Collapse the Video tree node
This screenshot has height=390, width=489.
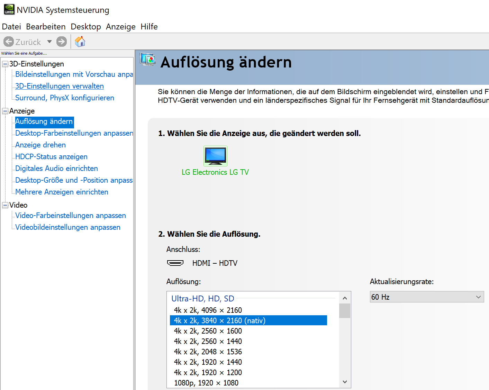(5, 205)
